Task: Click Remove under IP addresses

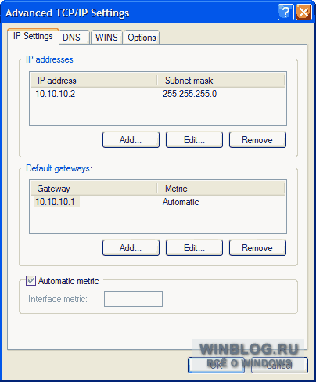Action: (257, 140)
